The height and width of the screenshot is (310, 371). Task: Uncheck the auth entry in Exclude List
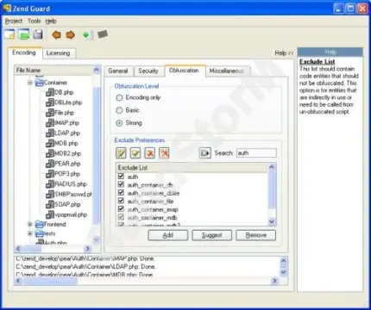tap(121, 177)
